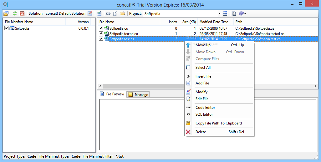Choose Delete in the context menu
Image resolution: width=321 pixels, height=162 pixels.
pyautogui.click(x=219, y=132)
